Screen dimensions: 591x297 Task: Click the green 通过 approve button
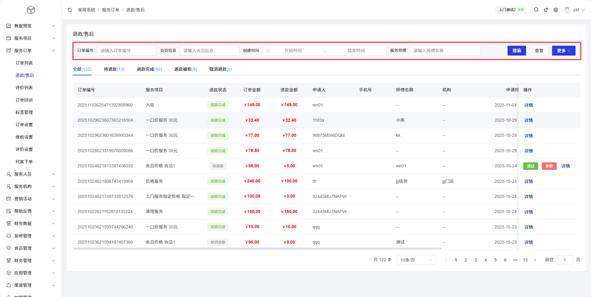(530, 166)
